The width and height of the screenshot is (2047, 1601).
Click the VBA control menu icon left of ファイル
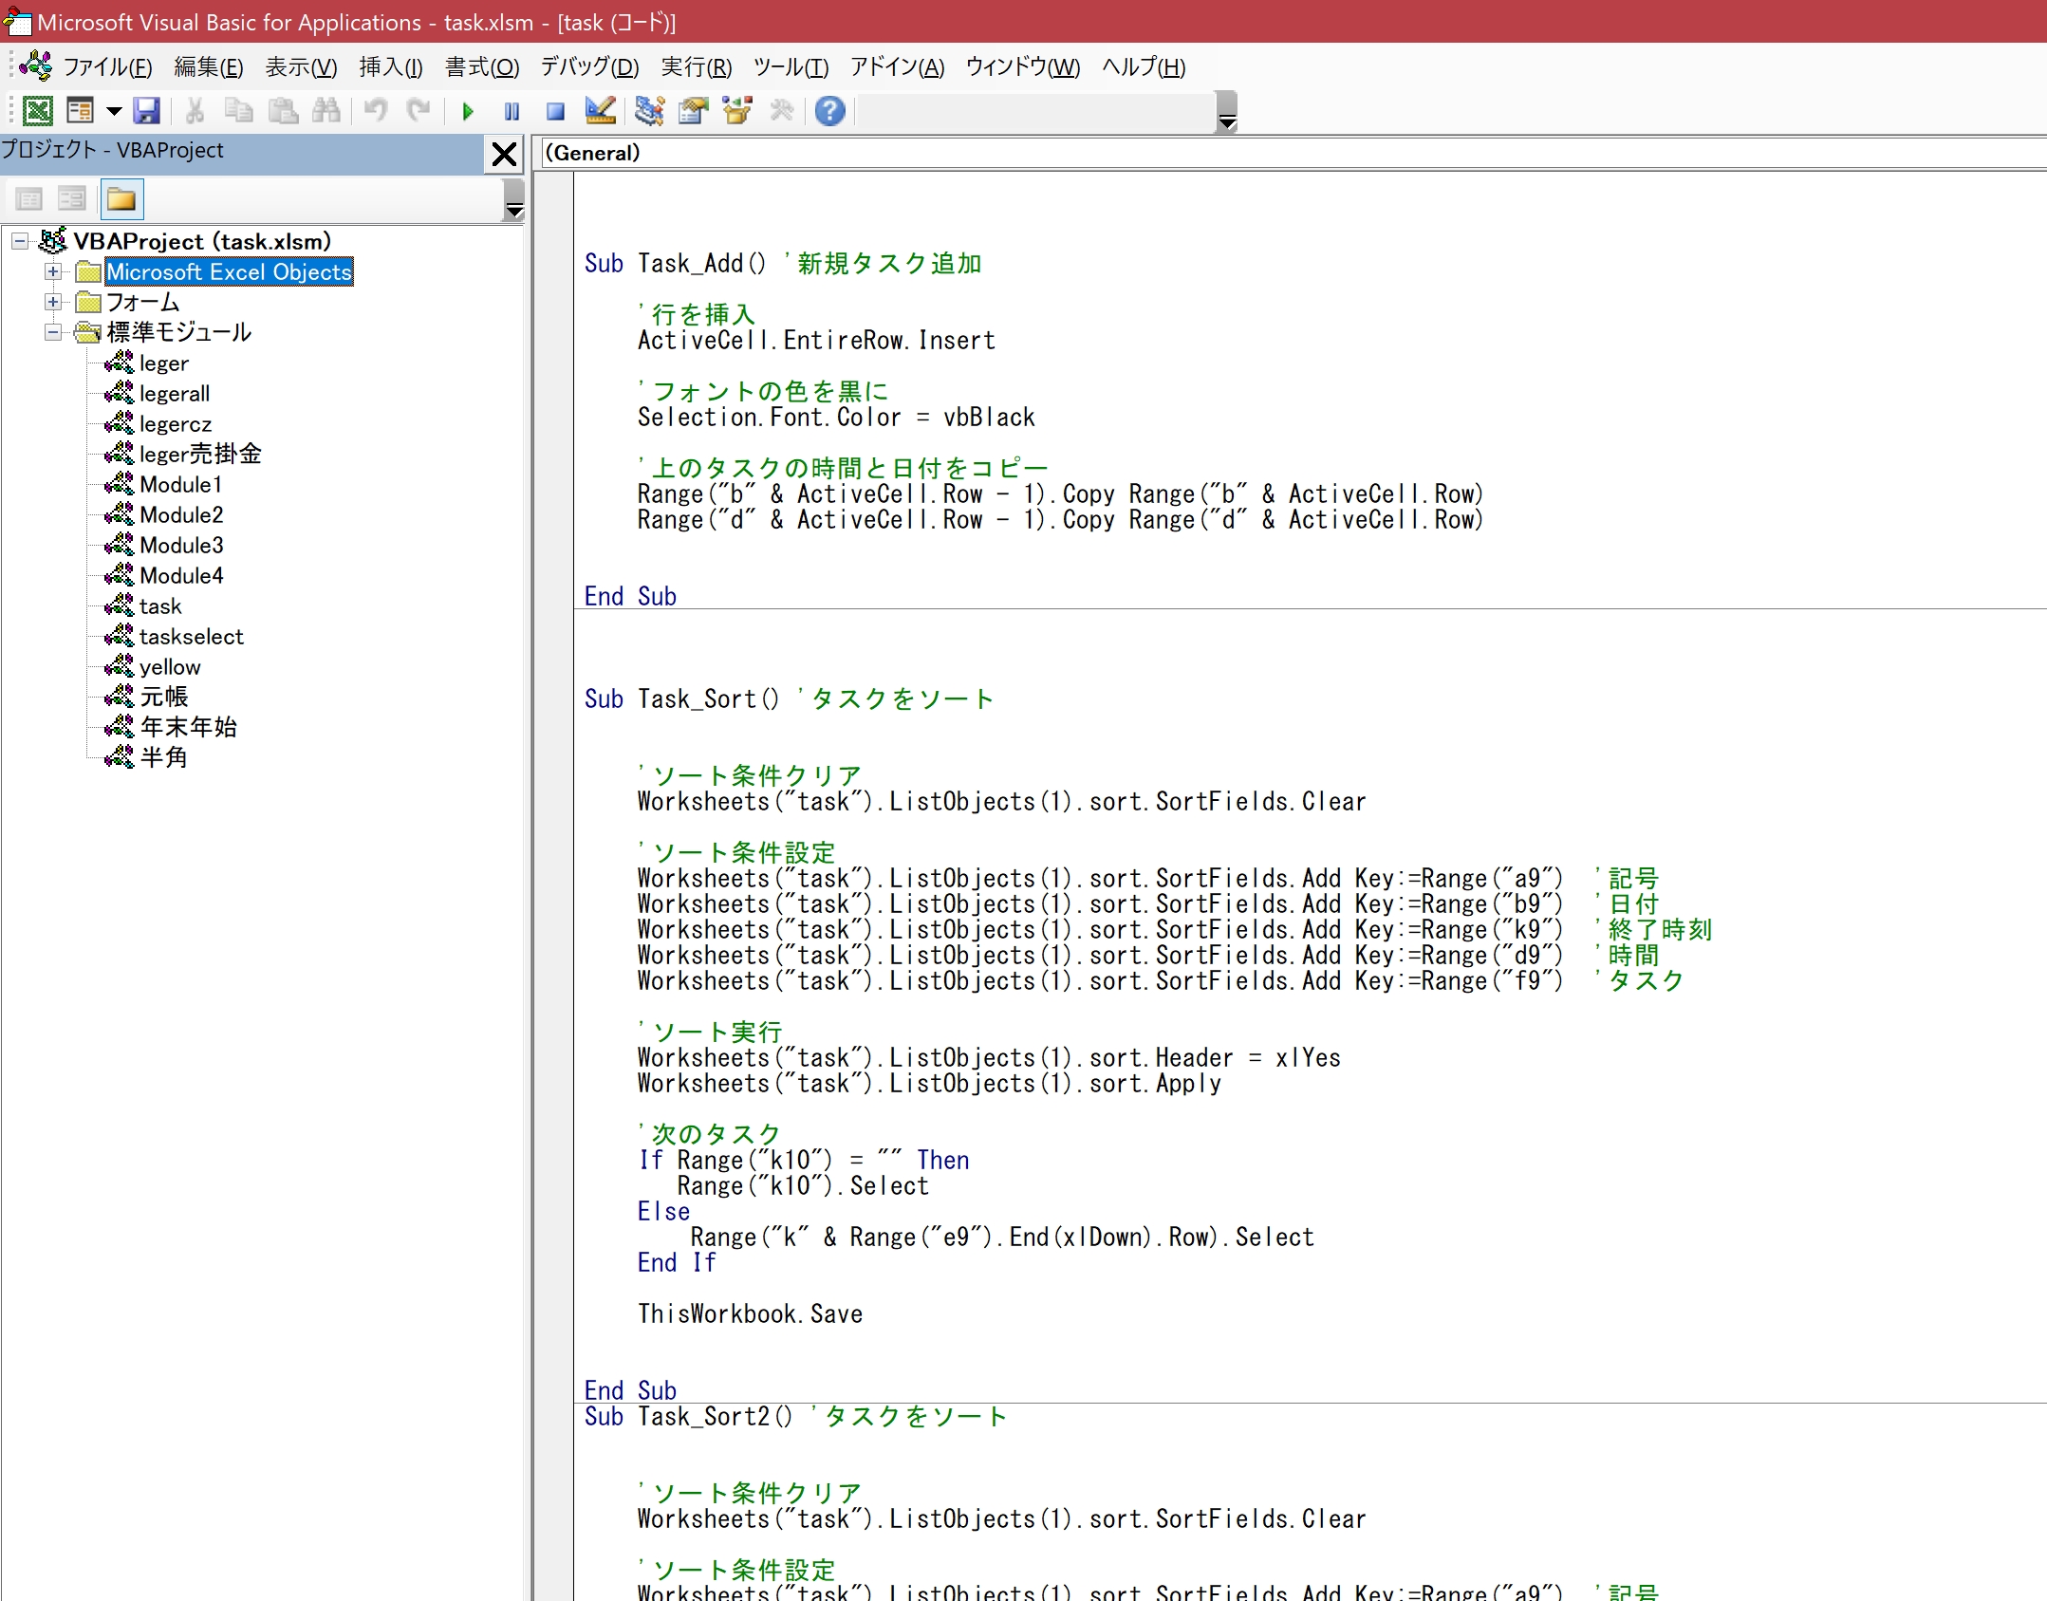pyautogui.click(x=35, y=65)
